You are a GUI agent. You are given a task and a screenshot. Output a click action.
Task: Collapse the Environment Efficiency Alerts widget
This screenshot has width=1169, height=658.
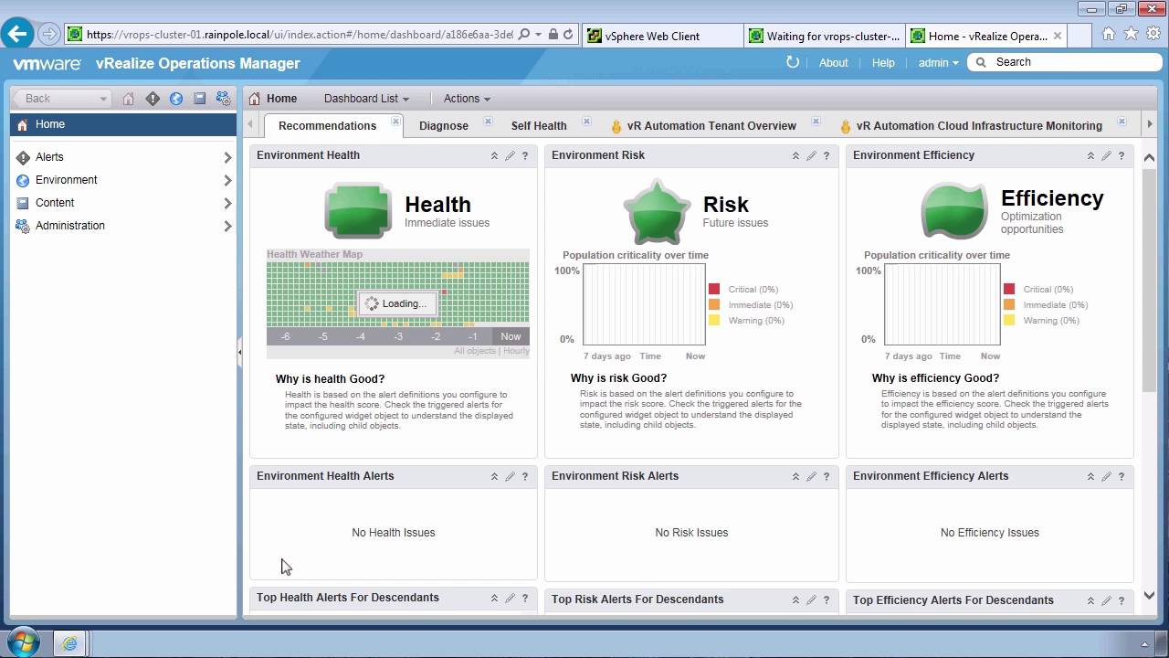1090,477
